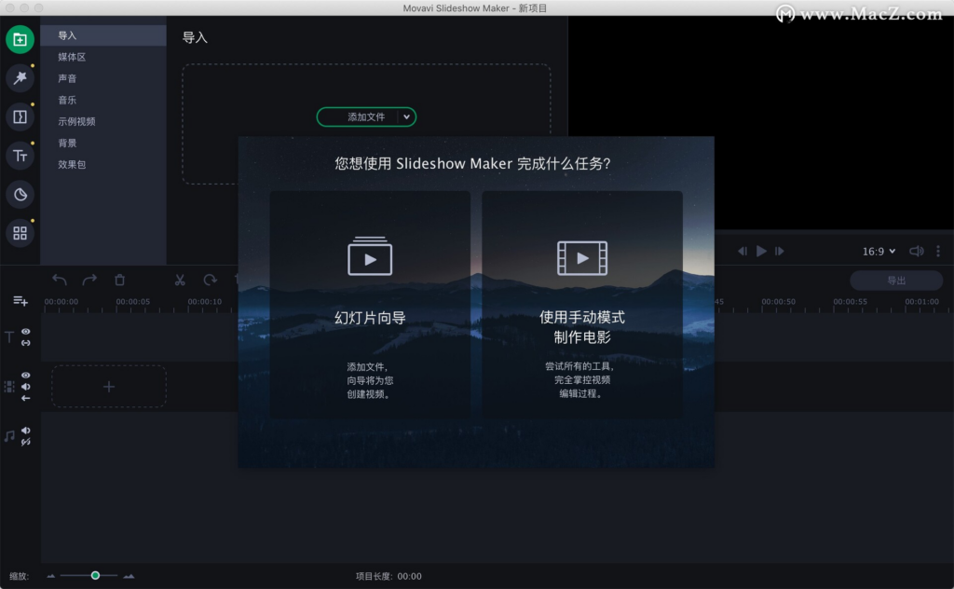This screenshot has width=954, height=589.
Task: Click the play button in preview
Action: (x=761, y=251)
